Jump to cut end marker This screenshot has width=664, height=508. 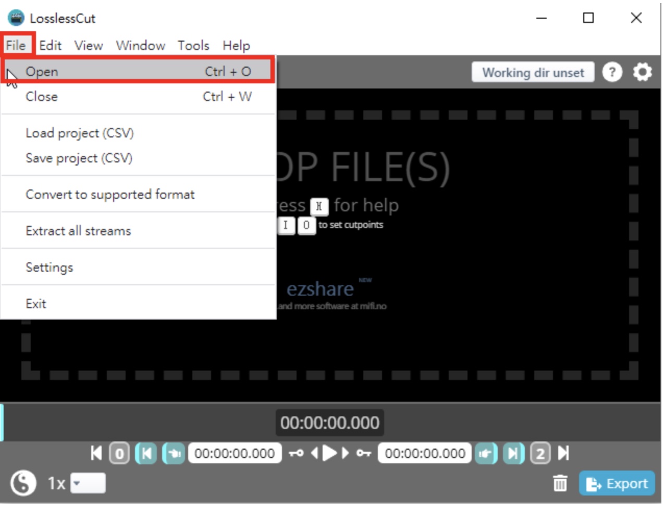click(x=513, y=453)
